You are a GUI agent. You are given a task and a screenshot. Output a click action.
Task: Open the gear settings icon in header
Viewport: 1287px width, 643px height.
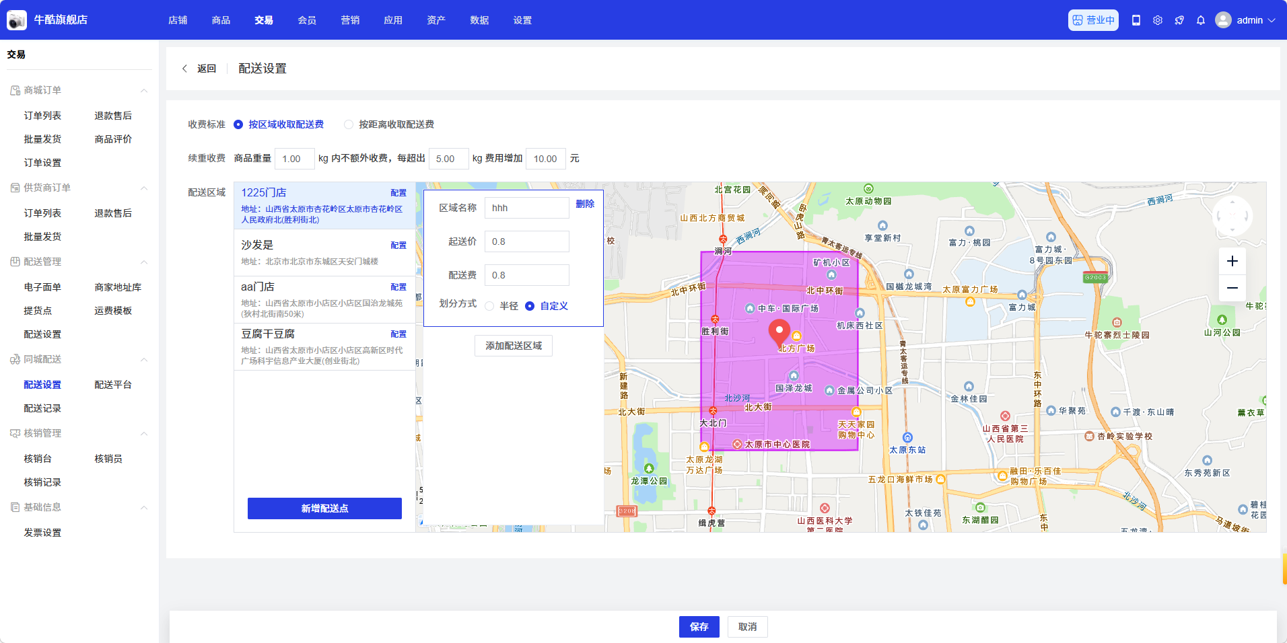pyautogui.click(x=1158, y=20)
